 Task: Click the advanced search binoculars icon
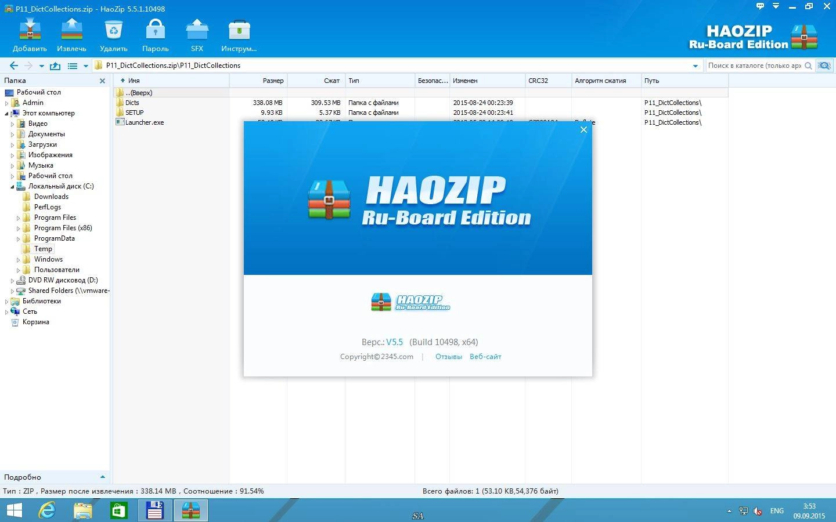click(824, 66)
